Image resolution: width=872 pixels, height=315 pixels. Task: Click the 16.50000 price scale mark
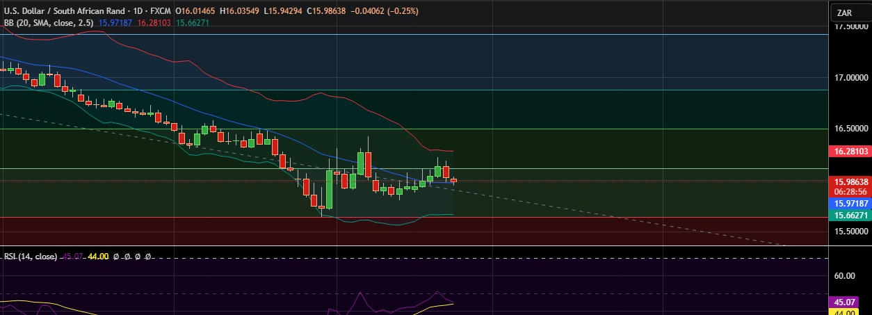850,129
